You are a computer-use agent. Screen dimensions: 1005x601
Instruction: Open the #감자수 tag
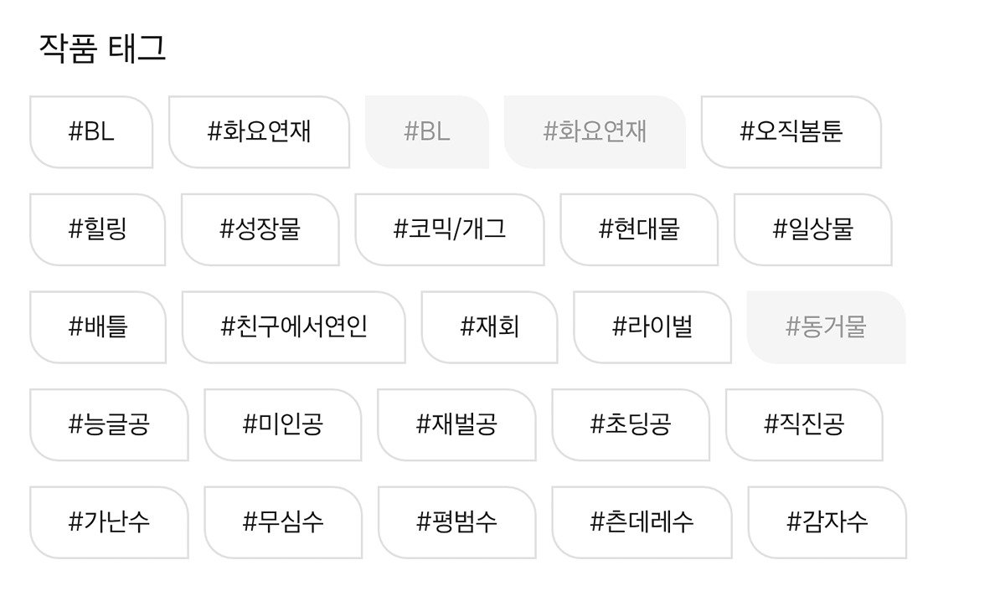click(x=827, y=522)
